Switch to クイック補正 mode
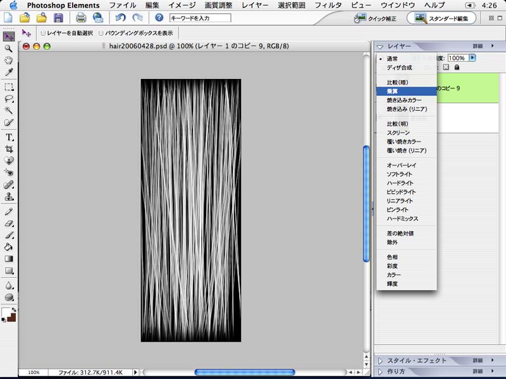Image resolution: width=506 pixels, height=379 pixels. pos(377,18)
